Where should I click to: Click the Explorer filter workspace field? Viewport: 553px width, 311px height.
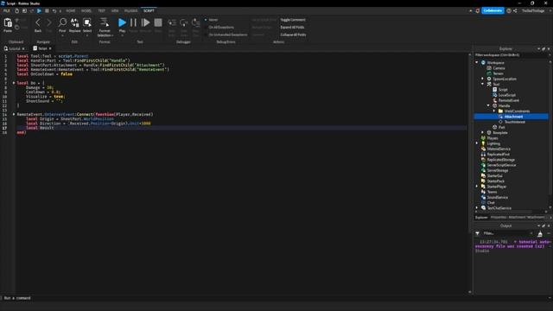coord(511,55)
